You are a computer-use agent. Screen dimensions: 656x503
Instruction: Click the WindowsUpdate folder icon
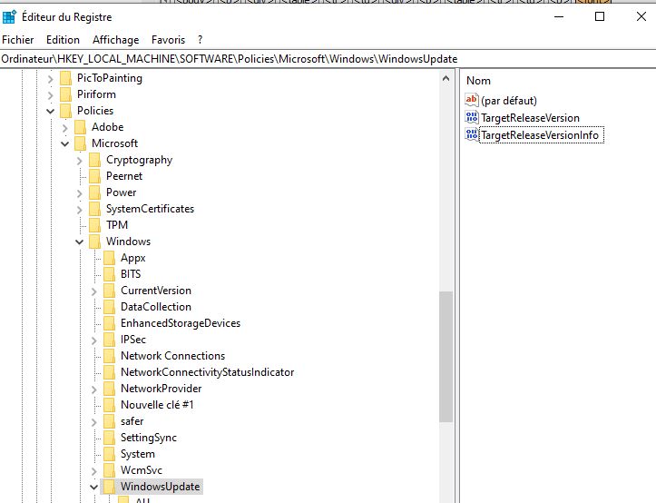click(x=110, y=487)
